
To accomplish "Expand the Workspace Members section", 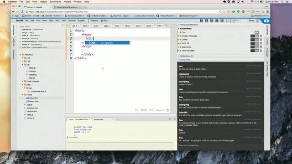I will 179,25.
